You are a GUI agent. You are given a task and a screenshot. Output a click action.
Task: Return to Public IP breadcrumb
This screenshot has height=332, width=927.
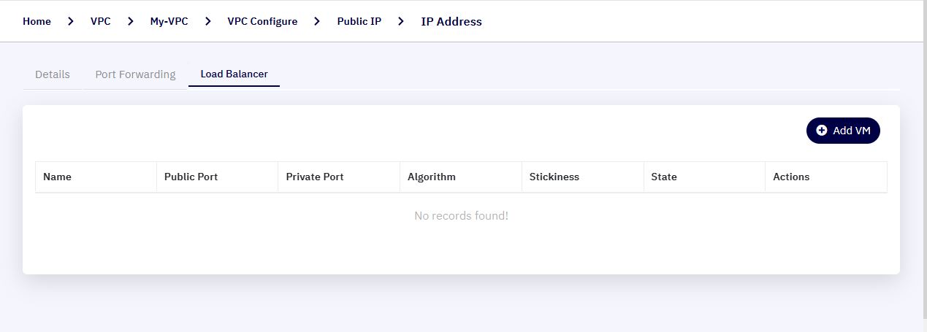359,21
